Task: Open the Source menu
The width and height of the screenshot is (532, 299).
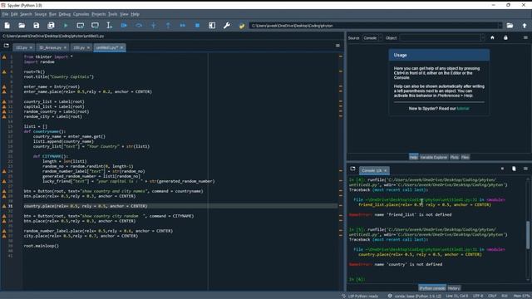Action: click(41, 14)
